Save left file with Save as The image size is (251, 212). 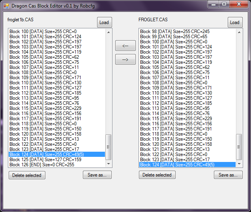tap(97, 175)
